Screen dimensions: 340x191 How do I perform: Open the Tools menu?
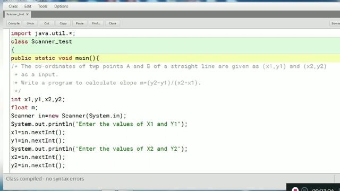click(x=42, y=6)
